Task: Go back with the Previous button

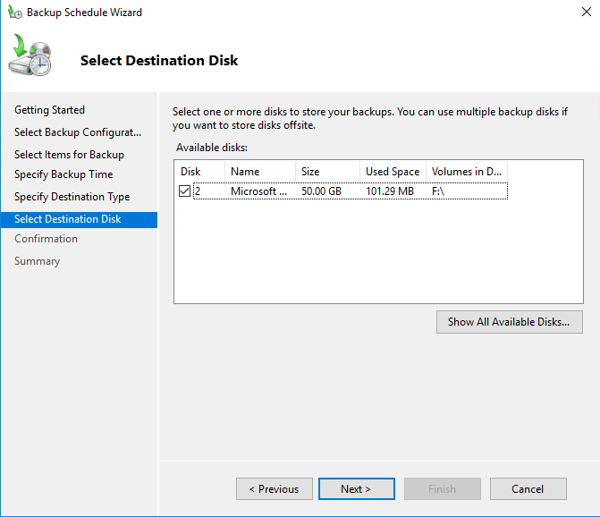Action: click(274, 488)
